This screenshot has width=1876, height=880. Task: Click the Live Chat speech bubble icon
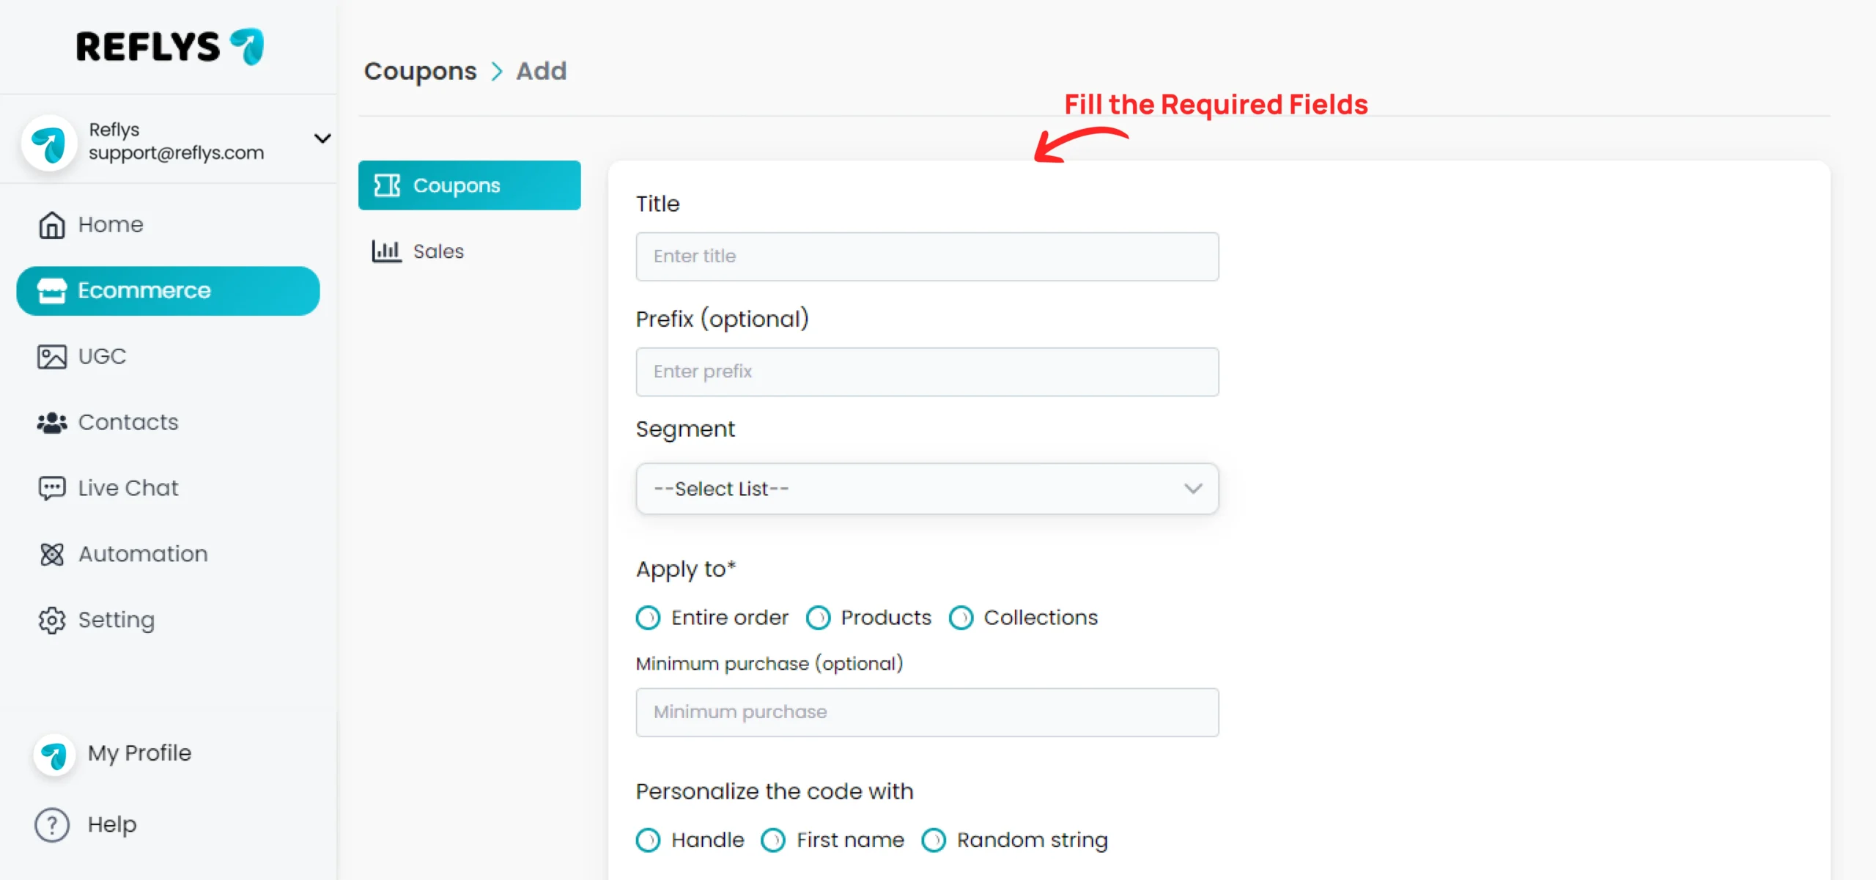(x=51, y=489)
